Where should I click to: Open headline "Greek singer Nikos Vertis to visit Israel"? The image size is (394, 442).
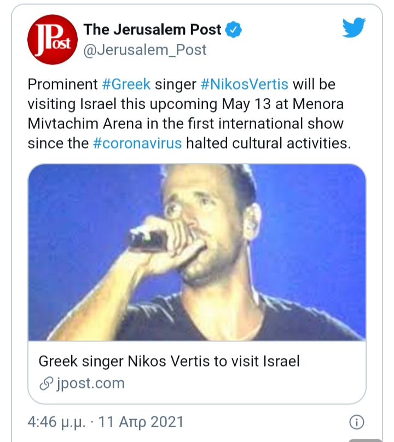tap(169, 362)
